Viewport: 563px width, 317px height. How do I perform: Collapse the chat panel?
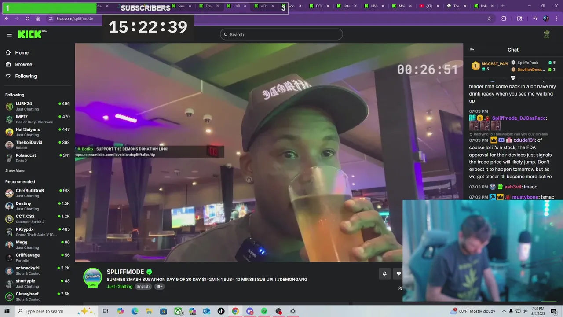tap(472, 50)
